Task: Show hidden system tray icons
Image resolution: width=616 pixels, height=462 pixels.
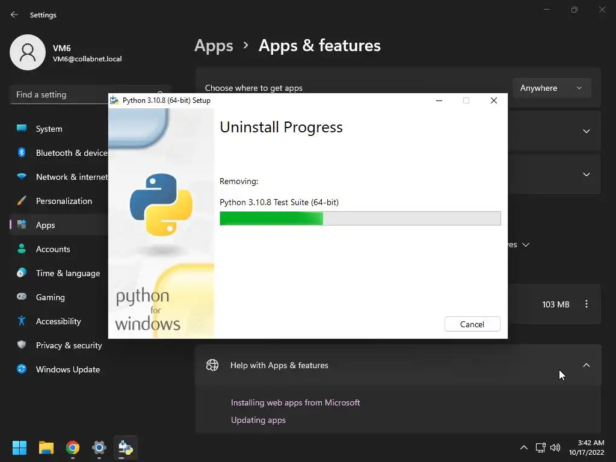Action: coord(524,448)
